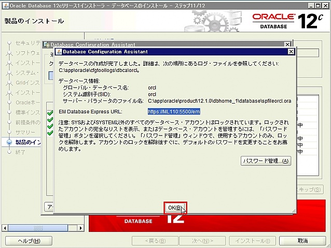Select the 標準インス step in the sidebar

click(x=27, y=112)
